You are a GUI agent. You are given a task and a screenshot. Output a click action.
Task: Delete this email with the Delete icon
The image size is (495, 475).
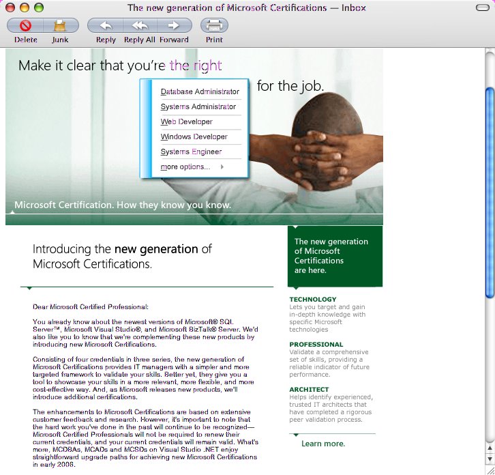(25, 26)
